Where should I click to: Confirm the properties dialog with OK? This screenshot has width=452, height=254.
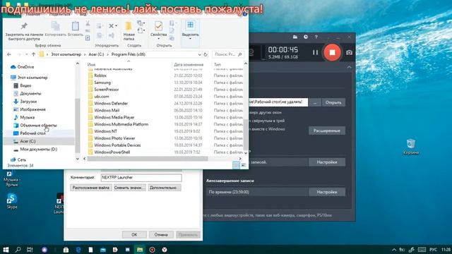(x=134, y=235)
